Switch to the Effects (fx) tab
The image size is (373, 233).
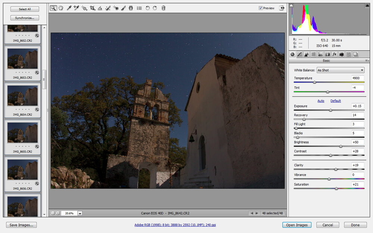[335, 54]
